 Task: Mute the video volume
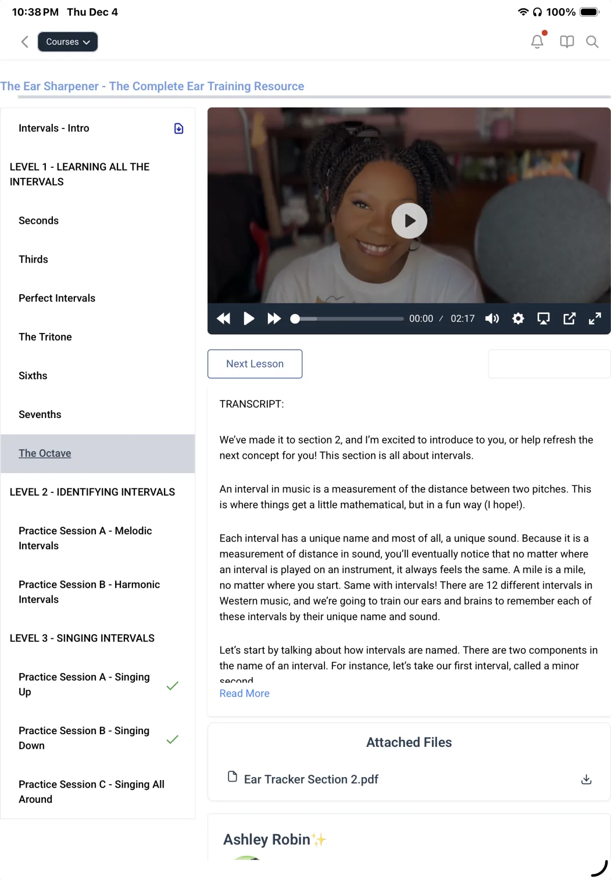(x=492, y=319)
